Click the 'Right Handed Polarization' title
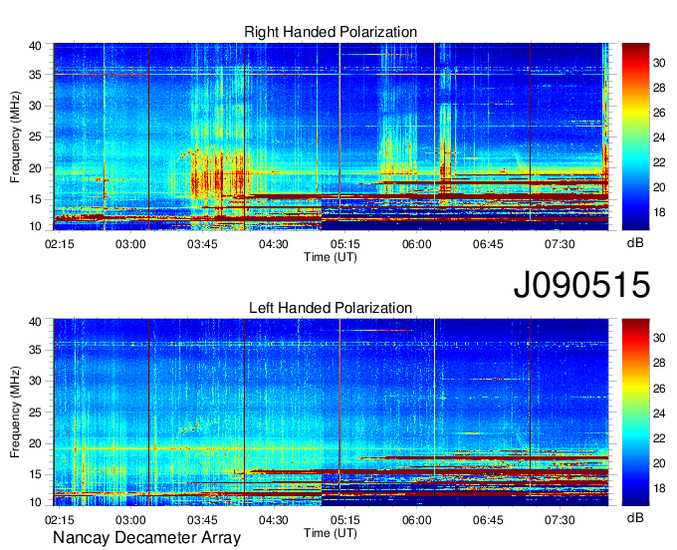 point(331,32)
